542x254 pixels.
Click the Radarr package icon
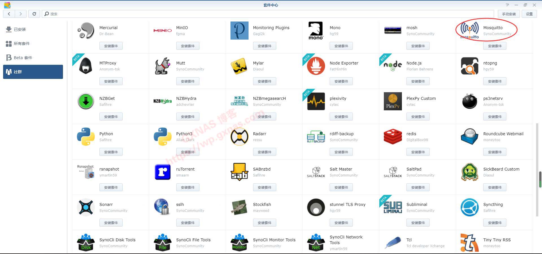click(x=240, y=137)
